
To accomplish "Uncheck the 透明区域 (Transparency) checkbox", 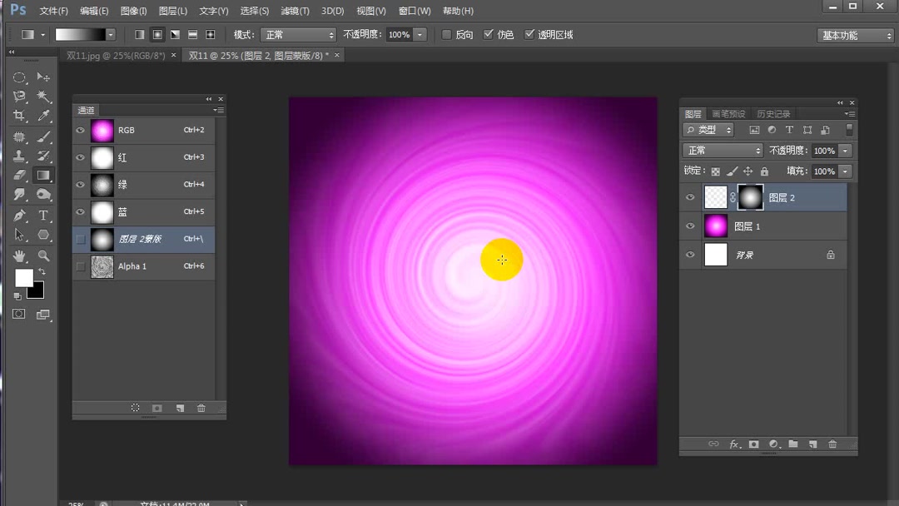I will (x=529, y=35).
